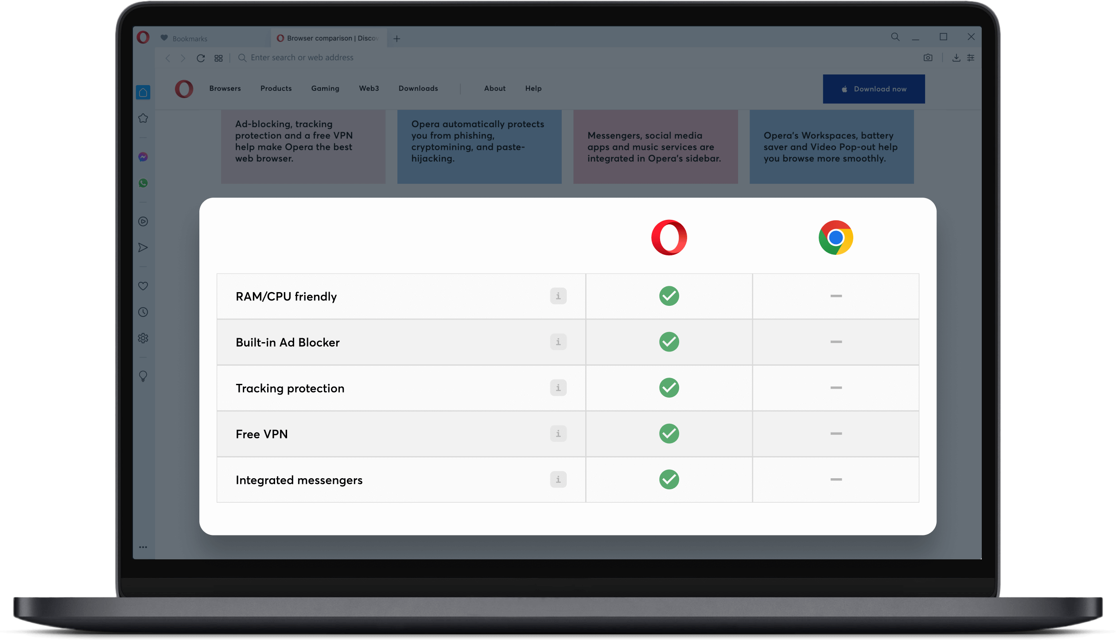
Task: Reload the current page
Action: tap(200, 58)
